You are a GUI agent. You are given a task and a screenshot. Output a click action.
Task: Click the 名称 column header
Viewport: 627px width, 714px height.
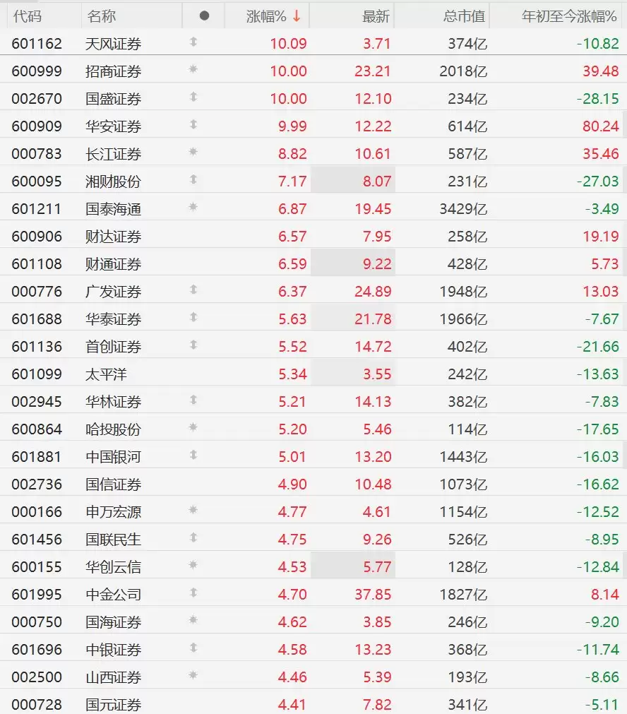click(101, 16)
